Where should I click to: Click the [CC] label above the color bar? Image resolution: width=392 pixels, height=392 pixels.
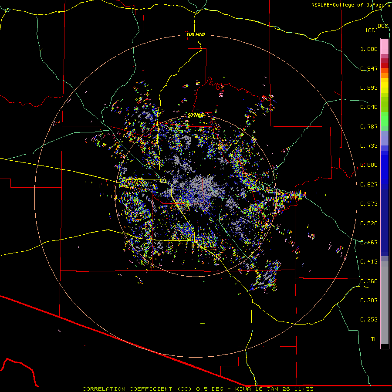(x=372, y=30)
